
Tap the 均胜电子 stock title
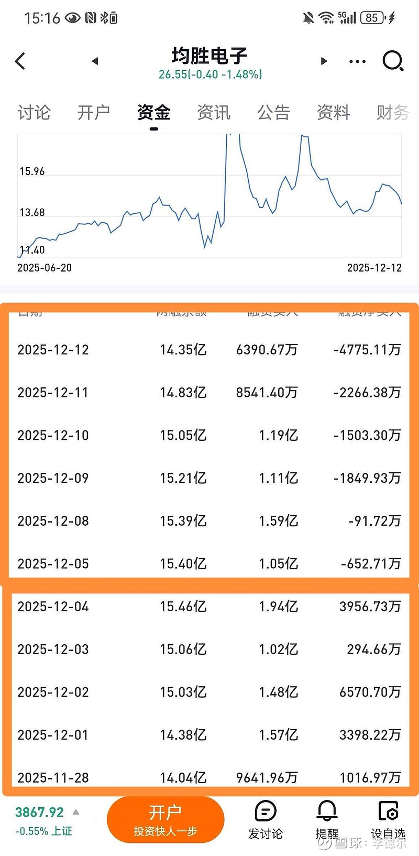click(210, 56)
